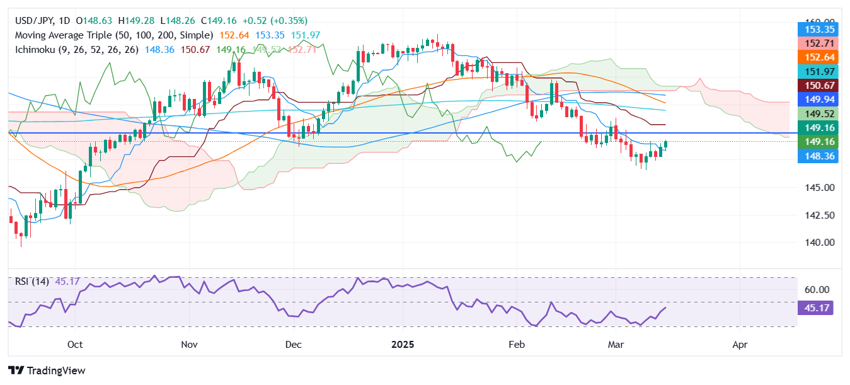Click the orange 152.64 price label
Image resolution: width=850 pixels, height=385 pixels.
pyautogui.click(x=819, y=57)
